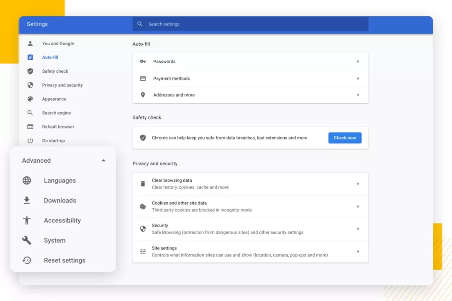Click the Search settings input field

[x=250, y=24]
